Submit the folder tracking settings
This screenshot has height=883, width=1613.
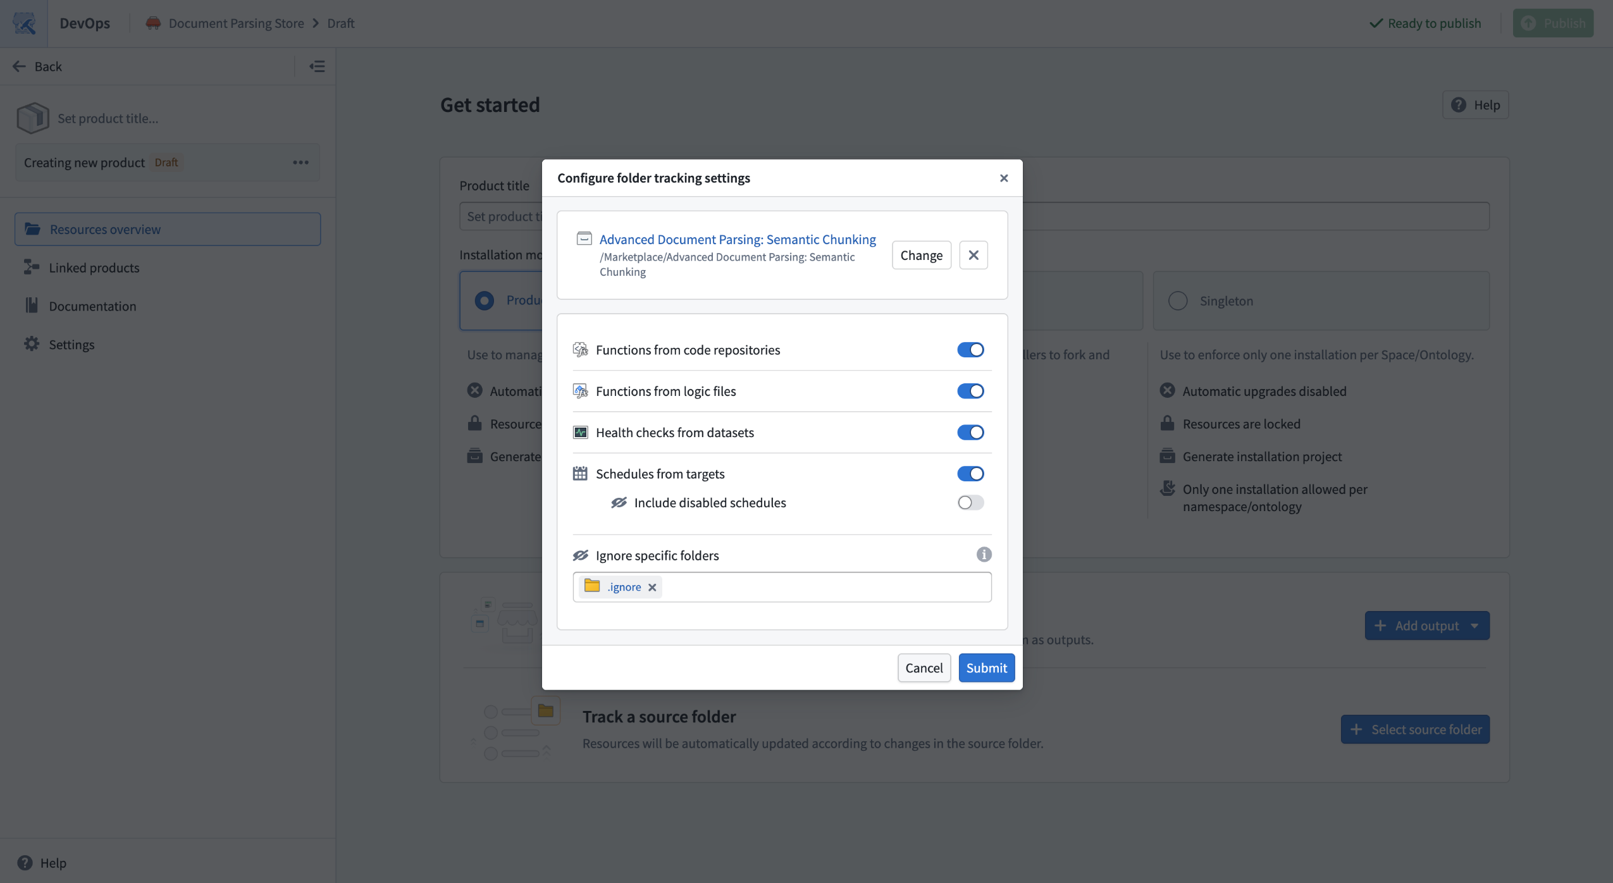point(986,667)
